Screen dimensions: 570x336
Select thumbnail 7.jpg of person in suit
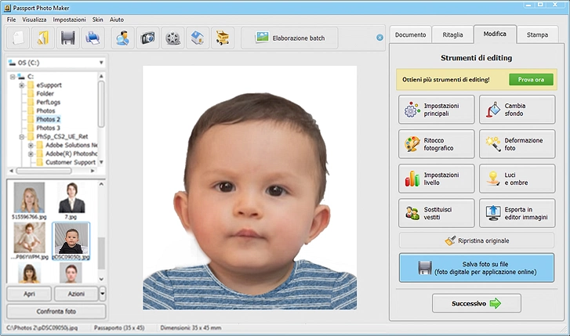click(71, 201)
